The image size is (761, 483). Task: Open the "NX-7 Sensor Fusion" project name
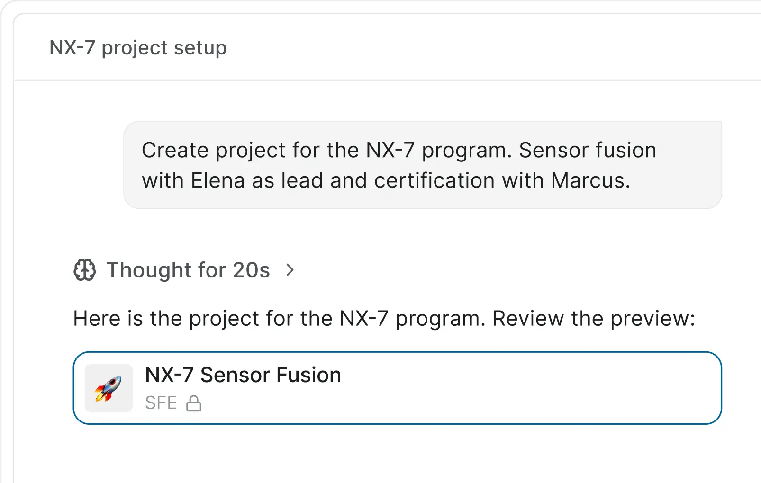point(243,375)
